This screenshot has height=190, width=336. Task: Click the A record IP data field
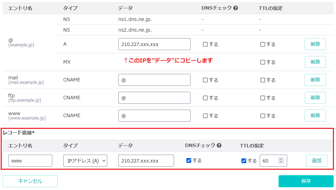[x=154, y=44]
